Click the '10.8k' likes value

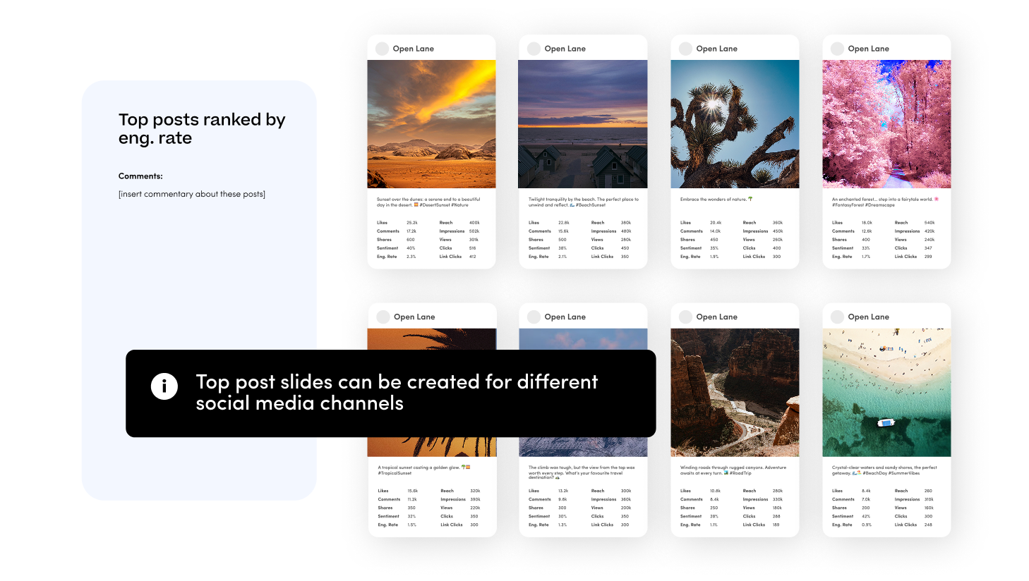click(716, 491)
